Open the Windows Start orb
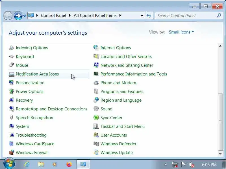 (x=9, y=164)
